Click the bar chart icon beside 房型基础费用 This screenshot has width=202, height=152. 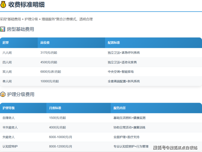pyautogui.click(x=3, y=29)
